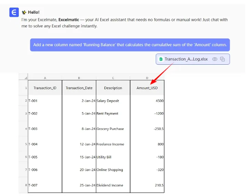This screenshot has width=249, height=196.
Task: Select column C header
Action: (x=113, y=78)
